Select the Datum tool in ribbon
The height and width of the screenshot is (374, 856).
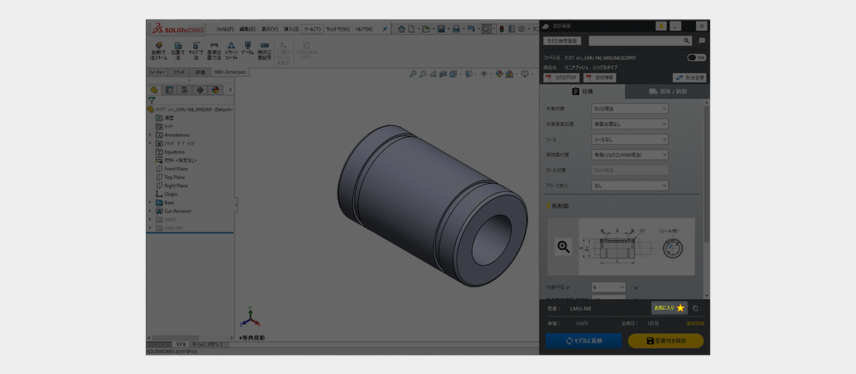pyautogui.click(x=247, y=49)
